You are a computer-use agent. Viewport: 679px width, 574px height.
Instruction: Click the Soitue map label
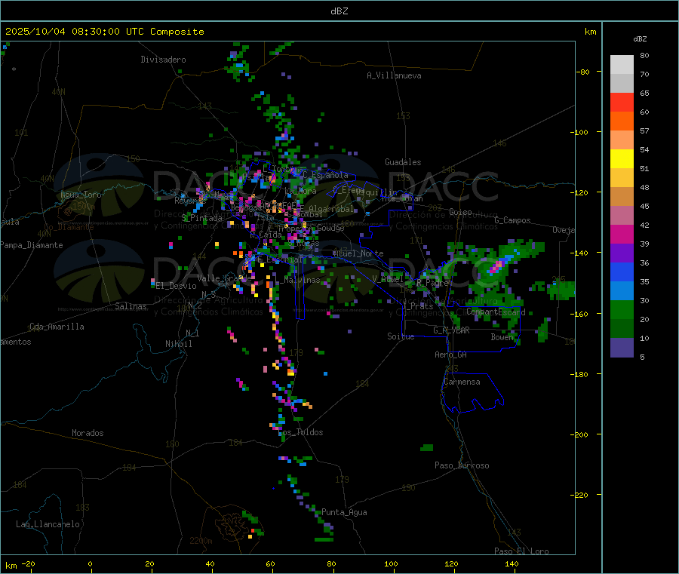pos(401,336)
